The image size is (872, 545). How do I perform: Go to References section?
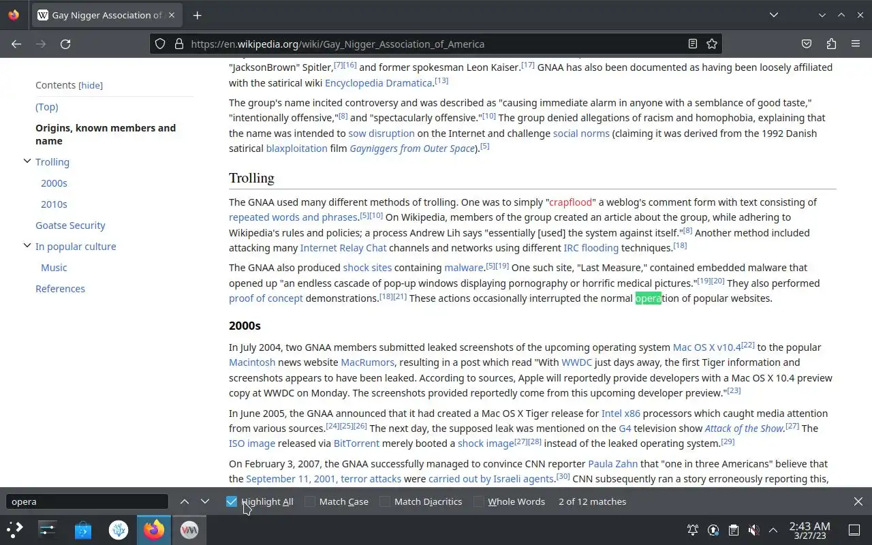click(x=60, y=289)
